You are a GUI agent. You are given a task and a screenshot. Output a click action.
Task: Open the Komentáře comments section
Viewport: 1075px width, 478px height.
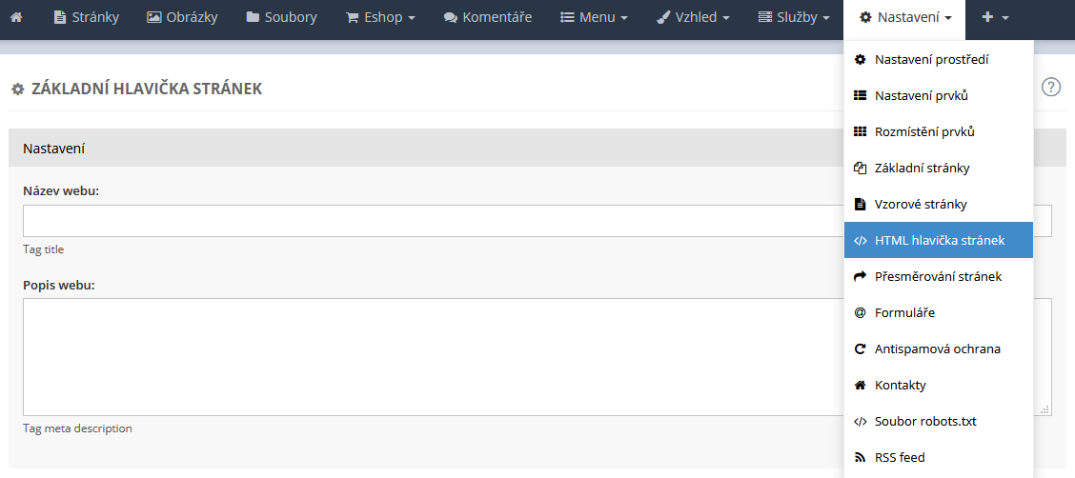(488, 17)
